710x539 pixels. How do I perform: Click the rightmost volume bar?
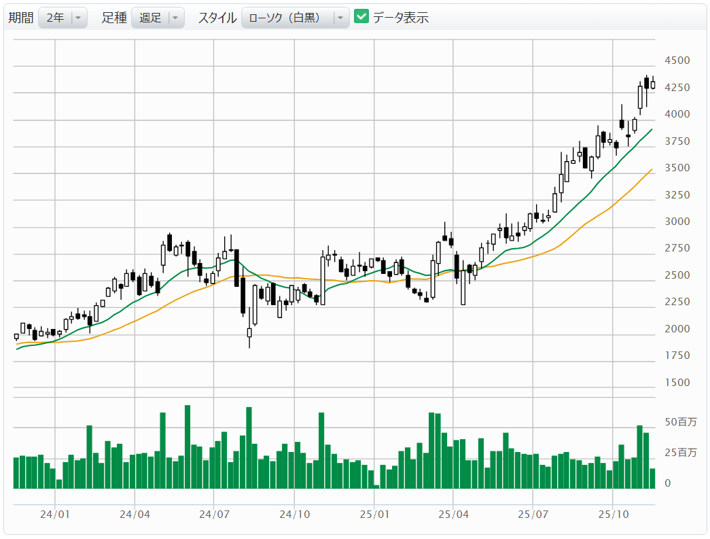point(652,479)
